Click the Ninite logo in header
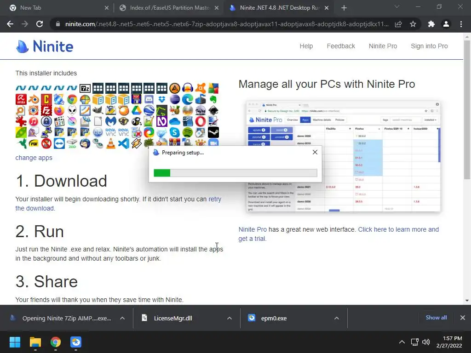The width and height of the screenshot is (471, 353). (x=45, y=46)
